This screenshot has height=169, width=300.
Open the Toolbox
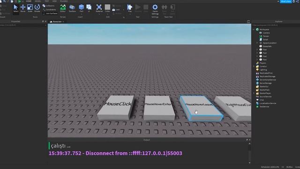click(72, 8)
